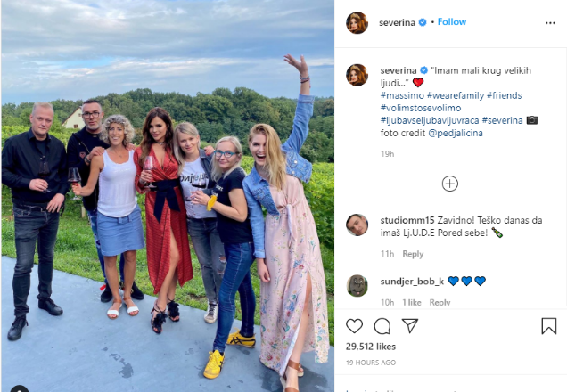Open the #wearefamily hashtag

pyautogui.click(x=456, y=95)
